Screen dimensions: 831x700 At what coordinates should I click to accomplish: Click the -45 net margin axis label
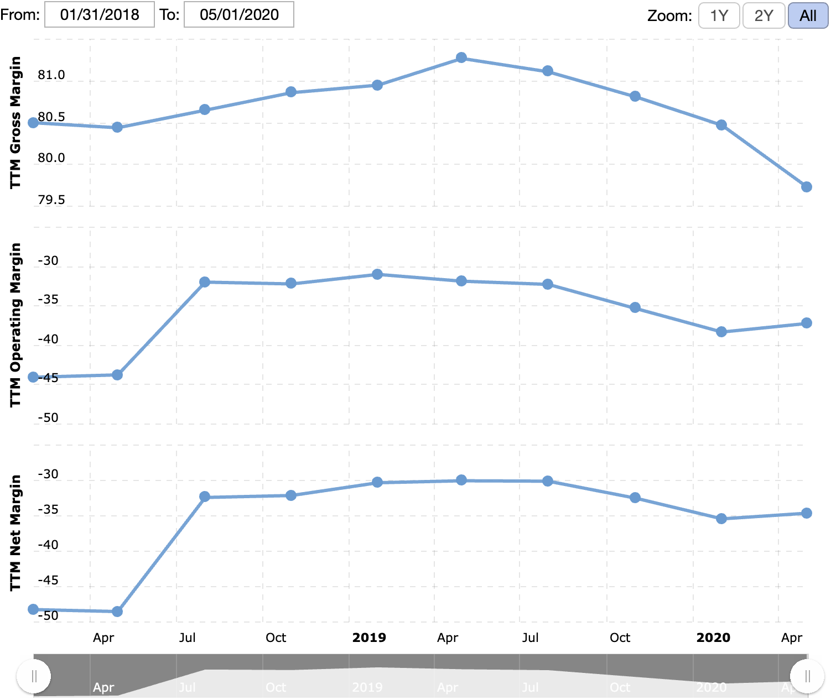(x=48, y=580)
